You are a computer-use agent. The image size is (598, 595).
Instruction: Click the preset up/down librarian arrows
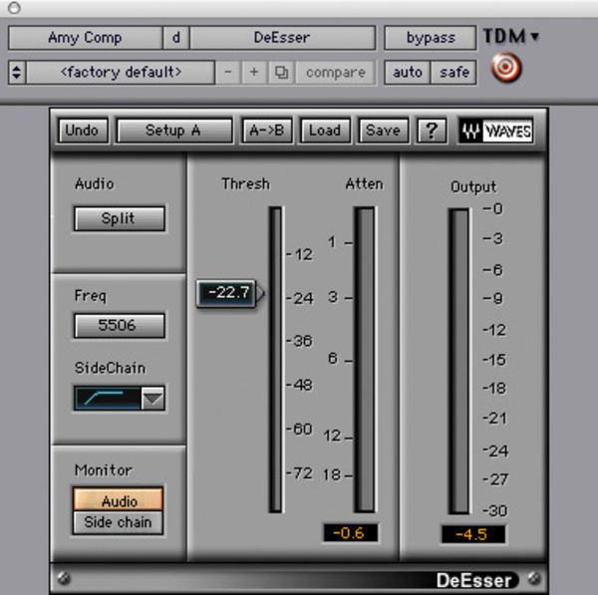(x=17, y=72)
